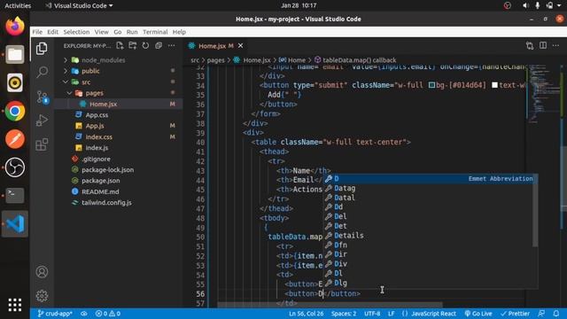567x319 pixels.
Task: Change encoding via UTF-8 status item
Action: click(x=372, y=314)
